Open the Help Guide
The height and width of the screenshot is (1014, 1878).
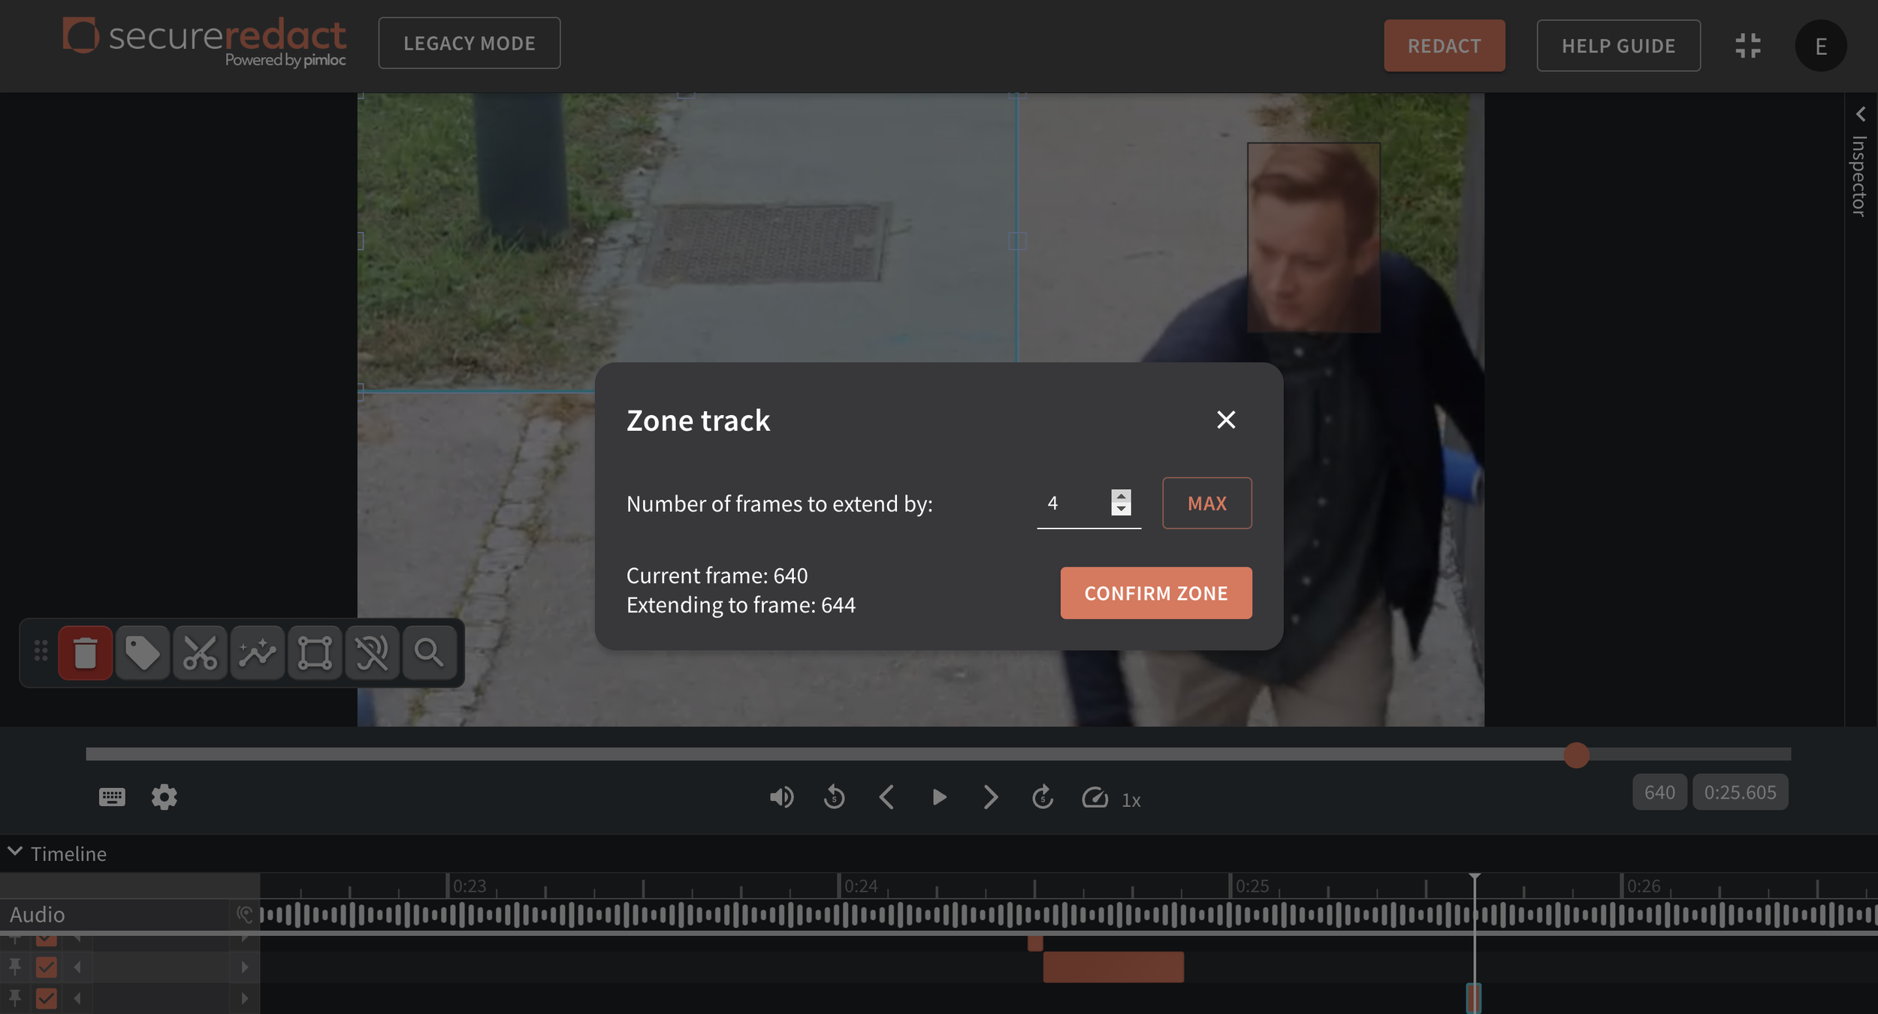click(x=1618, y=45)
